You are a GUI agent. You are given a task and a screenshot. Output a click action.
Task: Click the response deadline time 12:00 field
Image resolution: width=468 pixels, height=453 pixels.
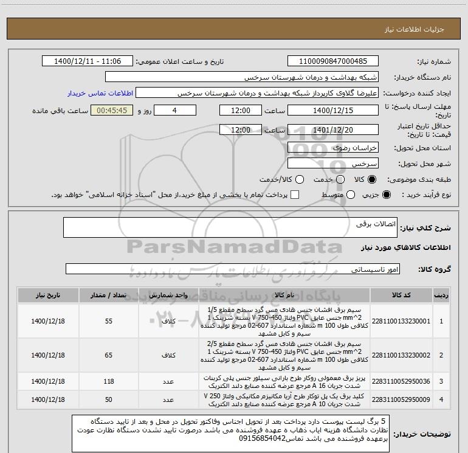click(241, 110)
